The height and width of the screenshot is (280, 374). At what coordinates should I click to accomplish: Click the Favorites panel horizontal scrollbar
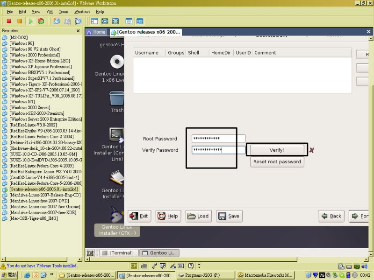coord(41,259)
